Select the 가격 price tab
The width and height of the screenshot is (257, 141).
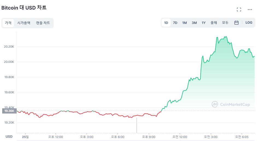8,23
